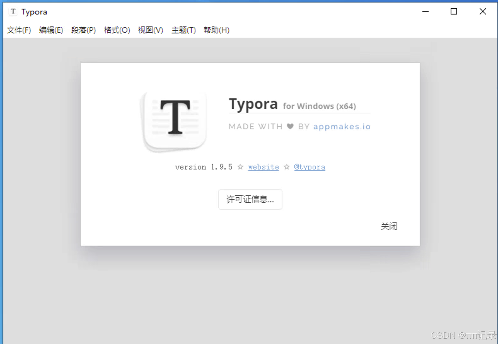Click the Typora heading in dialog
The image size is (498, 344).
tap(253, 104)
